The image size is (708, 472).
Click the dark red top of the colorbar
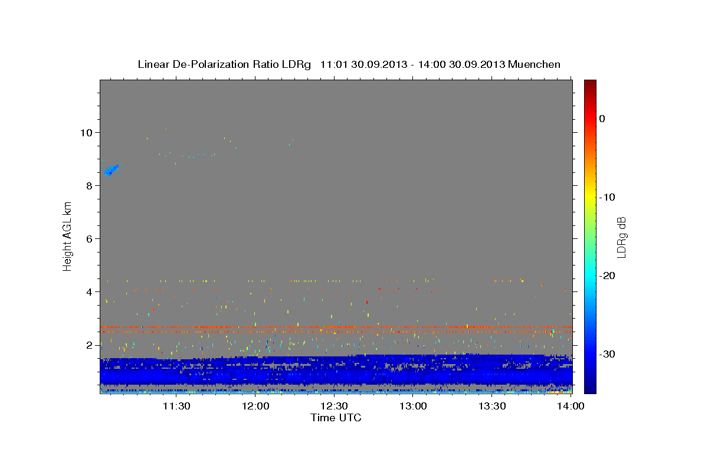pos(590,84)
